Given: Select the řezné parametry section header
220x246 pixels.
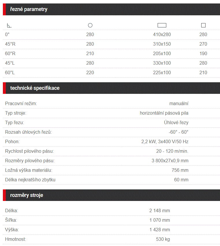Looking at the screenshot, I should pos(111,9).
